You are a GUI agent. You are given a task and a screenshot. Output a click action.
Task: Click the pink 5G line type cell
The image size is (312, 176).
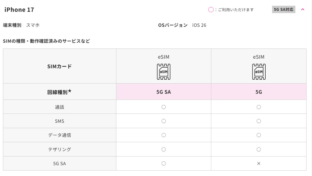pyautogui.click(x=259, y=92)
